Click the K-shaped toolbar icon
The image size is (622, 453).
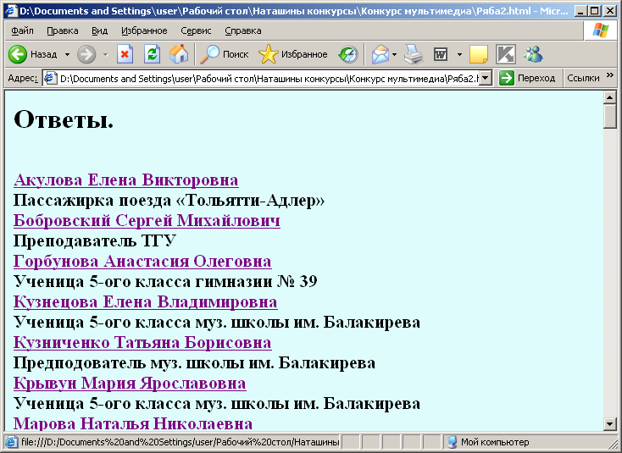506,54
